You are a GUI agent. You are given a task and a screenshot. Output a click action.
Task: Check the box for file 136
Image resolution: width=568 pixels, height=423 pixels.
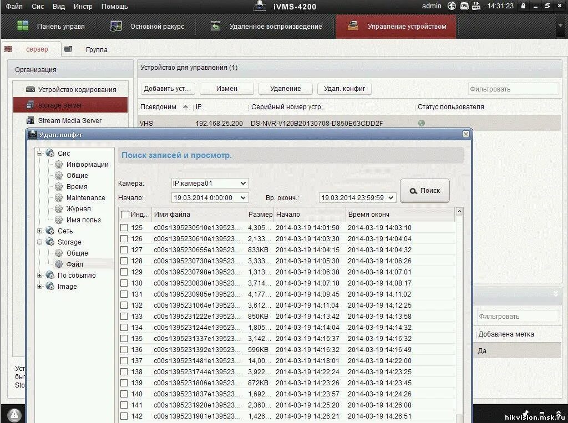124,349
